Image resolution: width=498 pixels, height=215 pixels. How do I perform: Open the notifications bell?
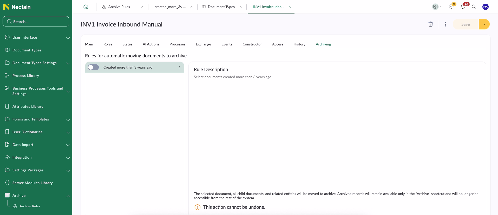[x=463, y=7]
